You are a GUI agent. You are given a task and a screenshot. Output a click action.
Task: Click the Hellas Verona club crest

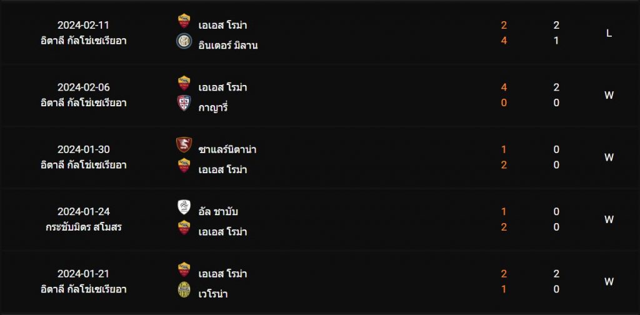[x=184, y=289]
